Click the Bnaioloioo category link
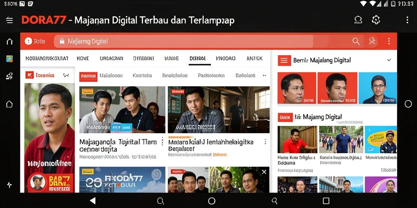The image size is (417, 208). pos(175,76)
